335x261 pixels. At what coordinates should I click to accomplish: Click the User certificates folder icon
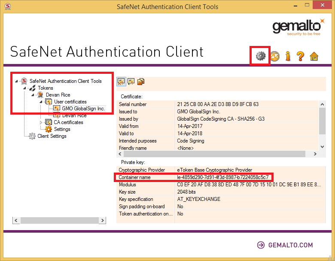pos(49,102)
